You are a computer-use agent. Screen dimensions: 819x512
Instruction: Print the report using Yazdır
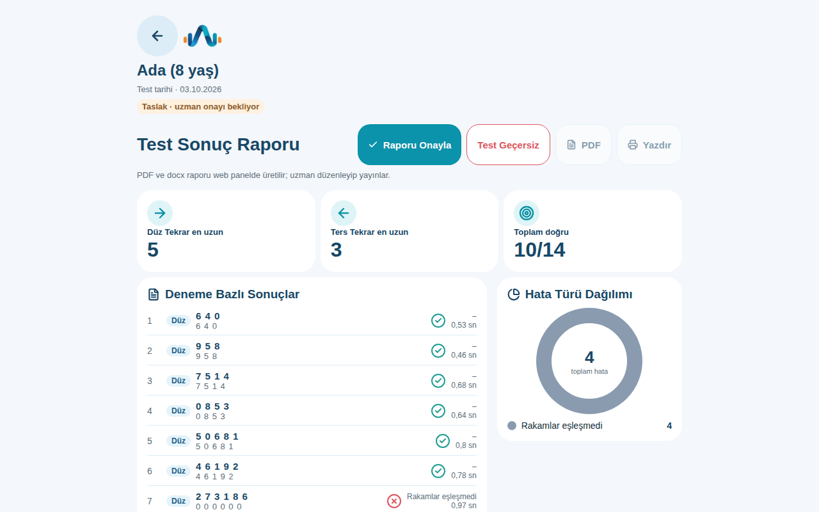[649, 145]
